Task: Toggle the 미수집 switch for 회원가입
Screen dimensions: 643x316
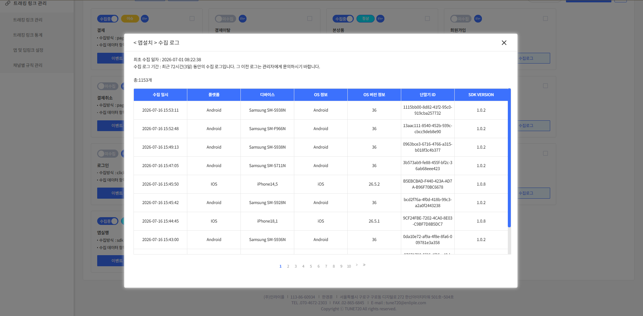Action: 461,19
